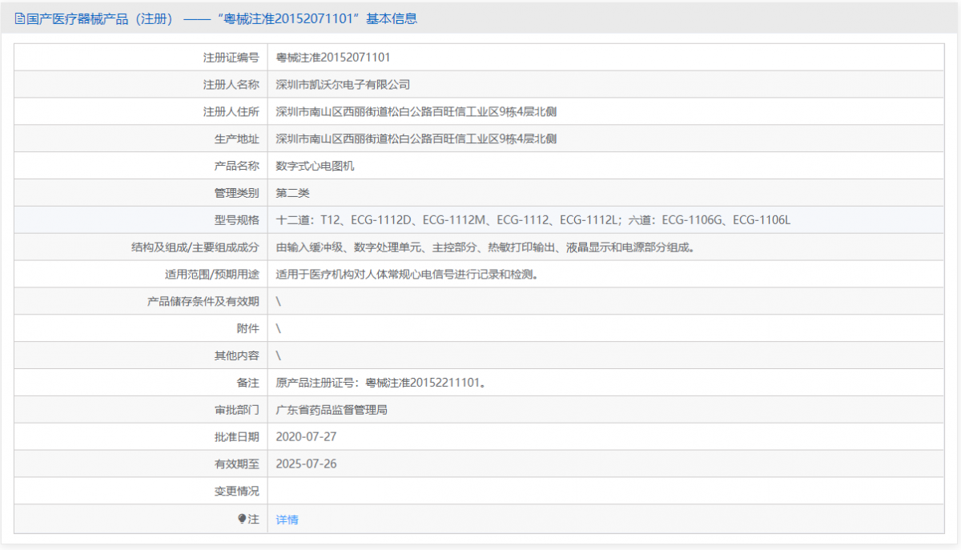Click the address value in the 注册人住所 row
The image size is (961, 550).
tap(416, 112)
